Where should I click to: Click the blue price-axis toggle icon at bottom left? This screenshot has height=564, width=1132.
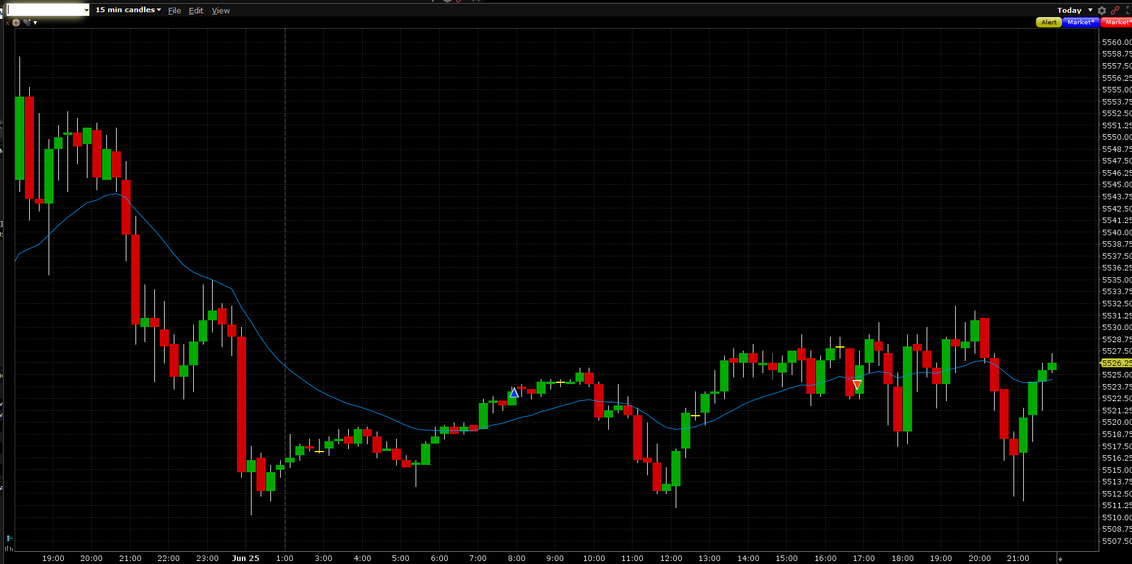tap(9, 538)
